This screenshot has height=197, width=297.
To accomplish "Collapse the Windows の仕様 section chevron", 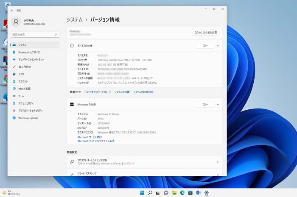I will click(218, 105).
